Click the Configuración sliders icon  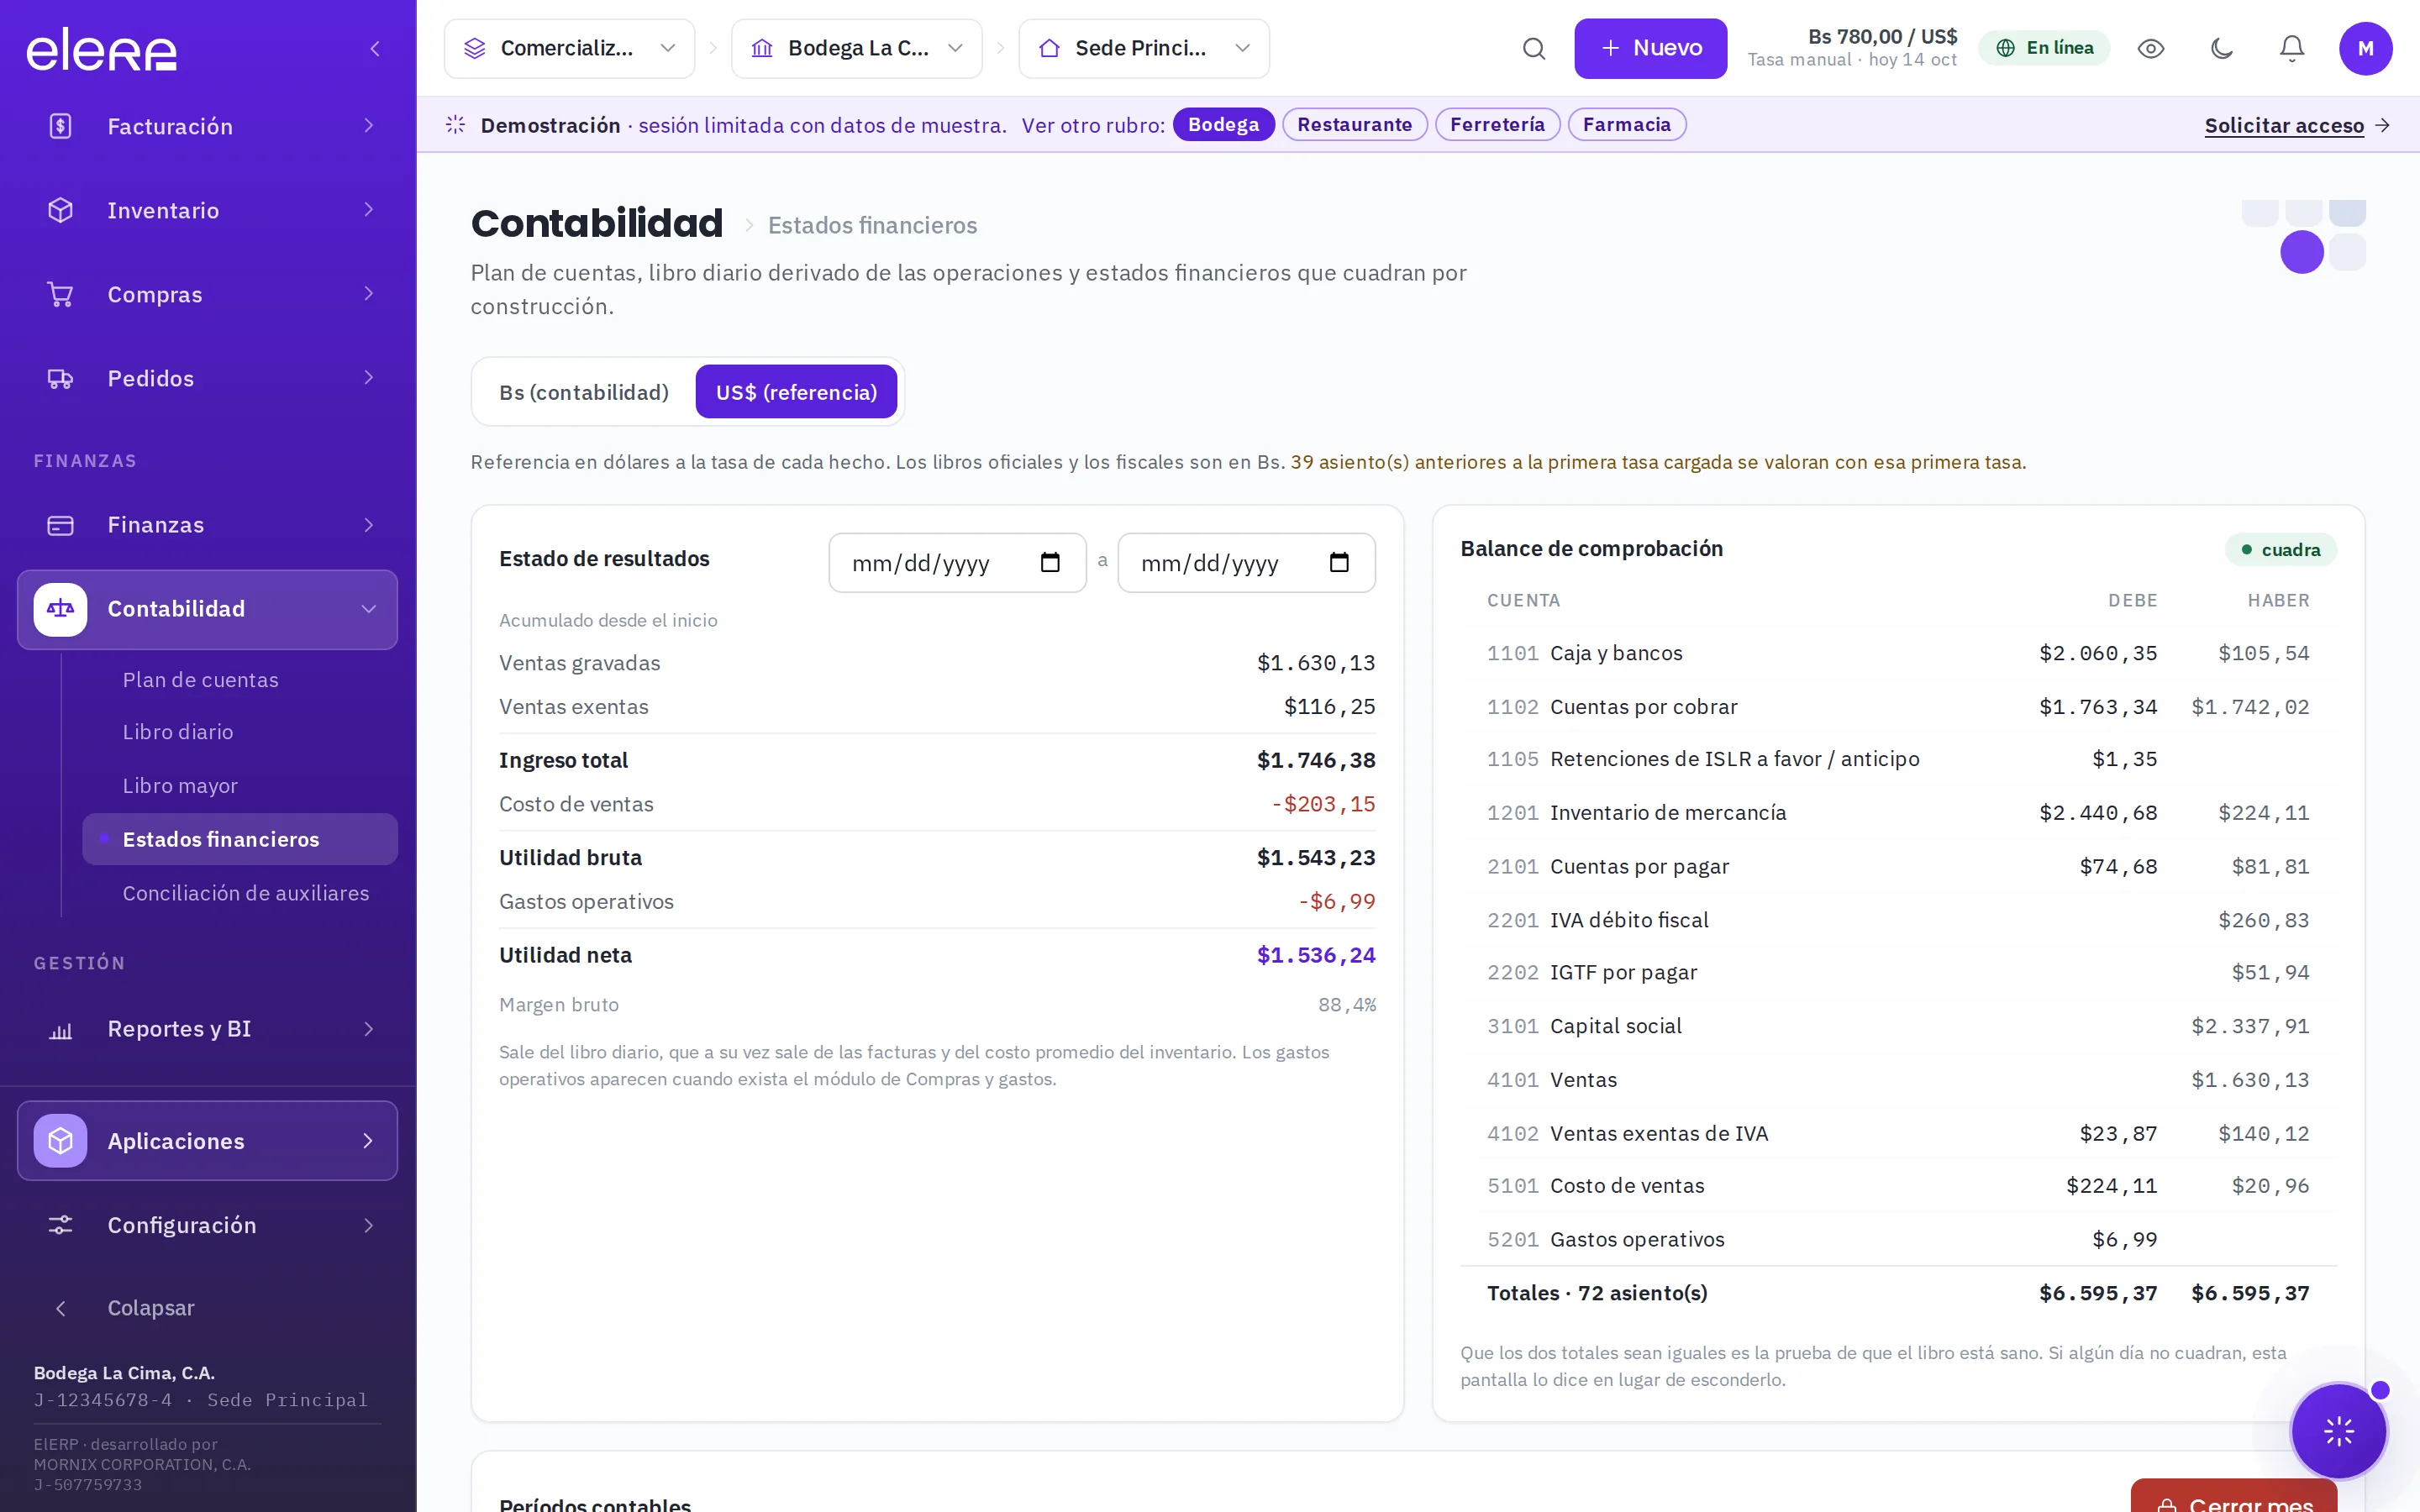pos(60,1225)
